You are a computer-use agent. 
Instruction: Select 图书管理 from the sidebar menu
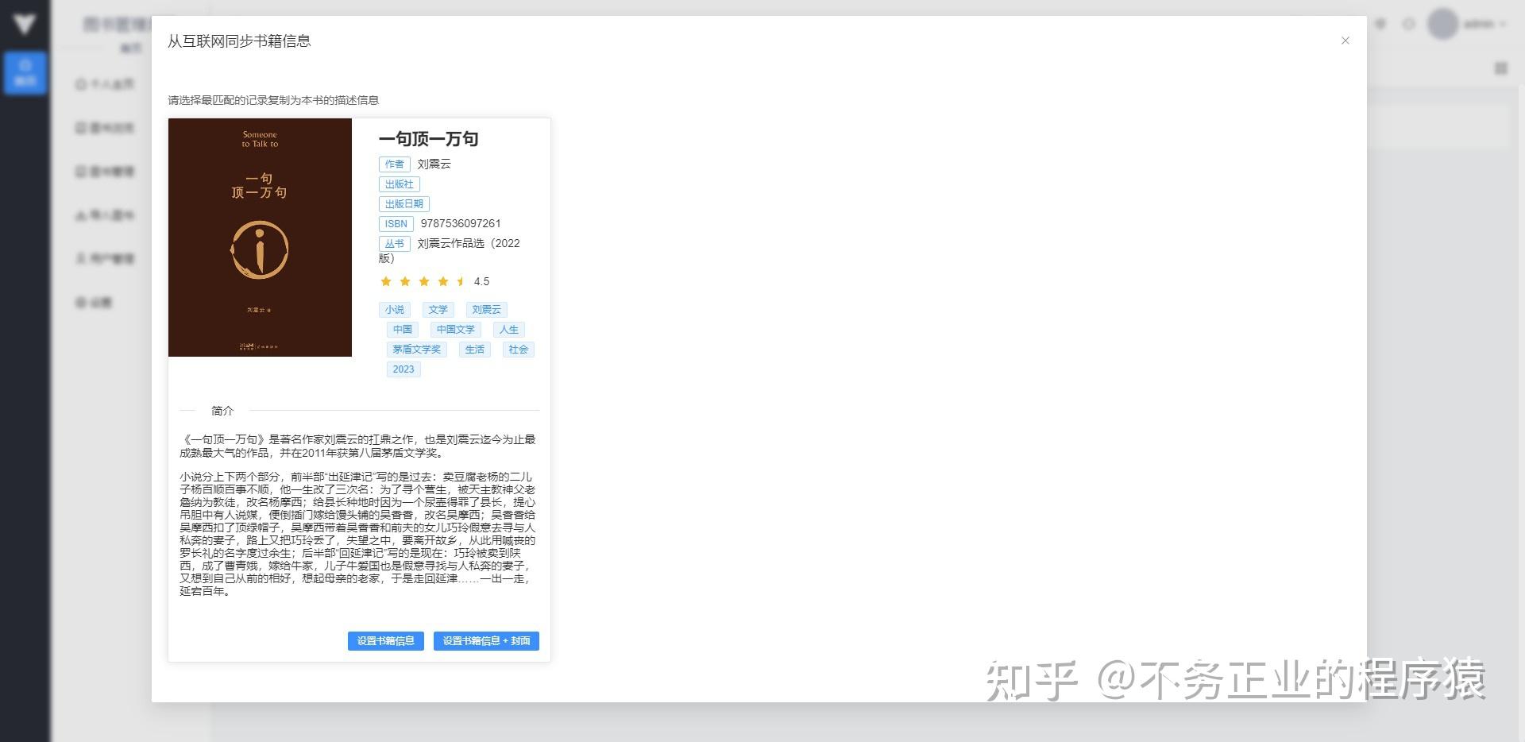coord(103,171)
